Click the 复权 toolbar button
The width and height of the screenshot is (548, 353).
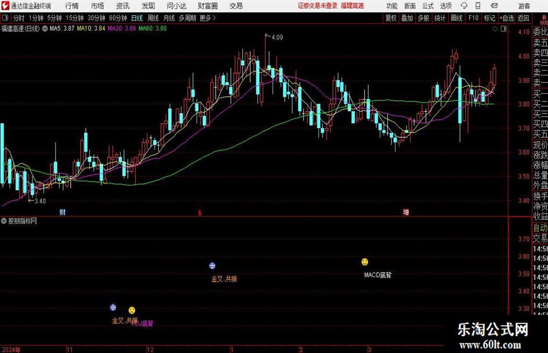pyautogui.click(x=391, y=18)
